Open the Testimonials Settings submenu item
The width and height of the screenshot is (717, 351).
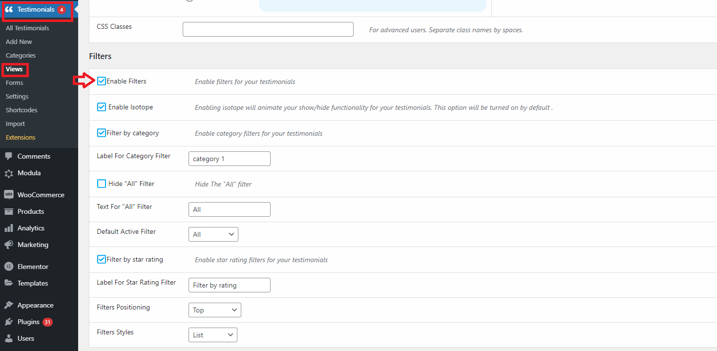pos(17,96)
